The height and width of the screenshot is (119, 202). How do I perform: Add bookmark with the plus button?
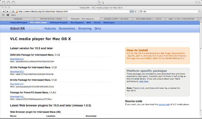pos(13,11)
